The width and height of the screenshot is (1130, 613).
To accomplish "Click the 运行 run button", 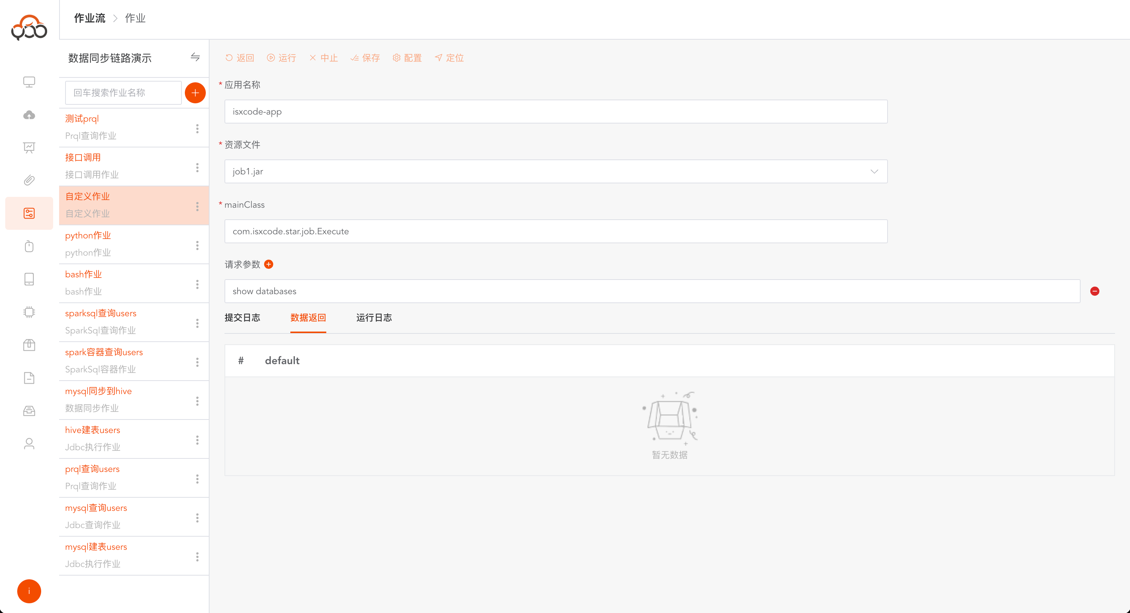I will coord(282,58).
